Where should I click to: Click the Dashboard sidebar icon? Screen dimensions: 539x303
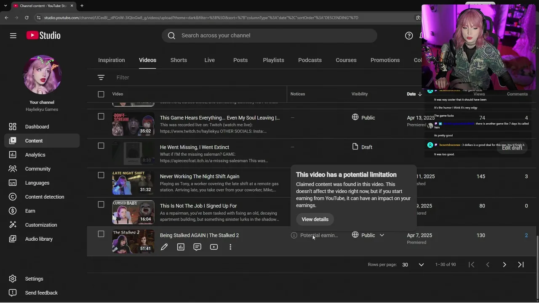[x=13, y=127]
